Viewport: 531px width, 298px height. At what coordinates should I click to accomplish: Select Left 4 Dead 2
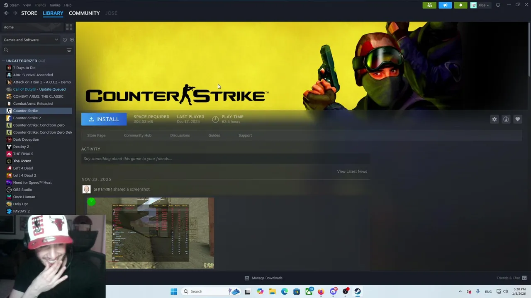click(x=24, y=175)
